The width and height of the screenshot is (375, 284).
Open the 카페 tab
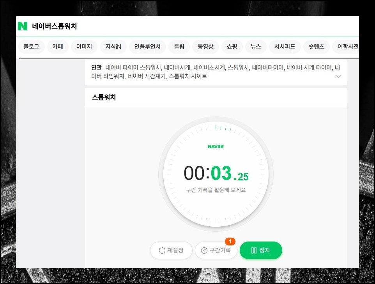tap(58, 46)
